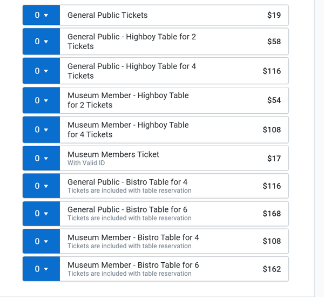324x300 pixels.
Task: Click the Museum Member Bistro Table for 6 label
Action: click(133, 265)
